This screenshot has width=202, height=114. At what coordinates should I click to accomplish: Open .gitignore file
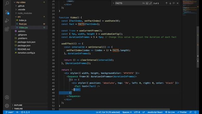click(22, 35)
